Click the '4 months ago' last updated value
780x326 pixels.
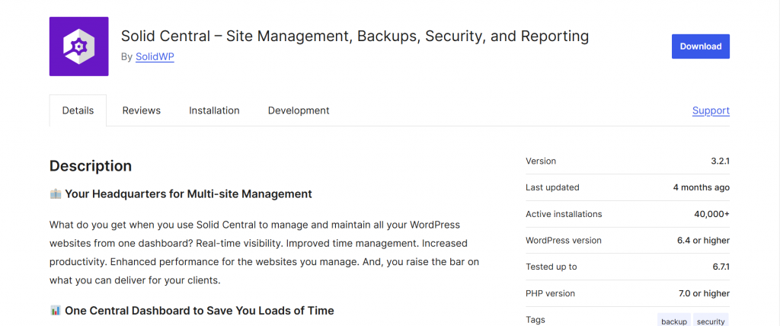(x=702, y=187)
